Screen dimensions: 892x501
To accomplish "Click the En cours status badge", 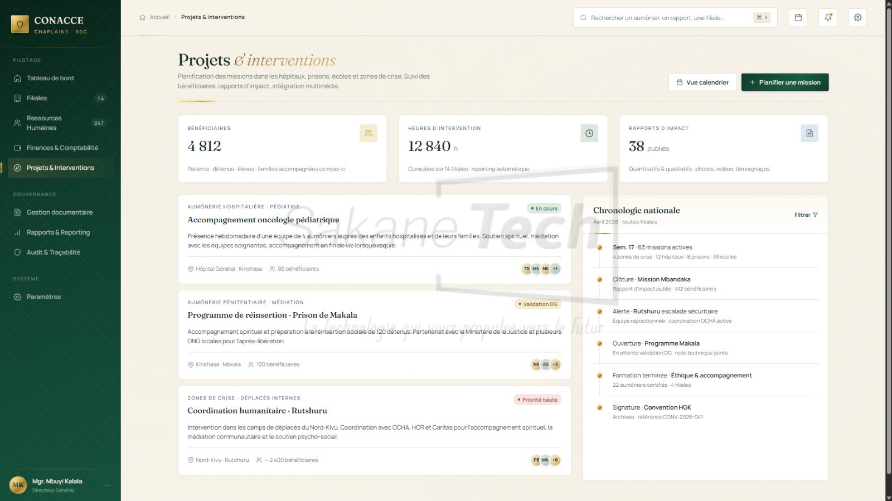I will pos(544,208).
